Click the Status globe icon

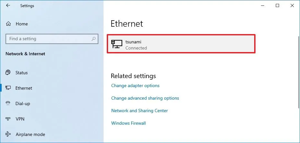click(9, 73)
